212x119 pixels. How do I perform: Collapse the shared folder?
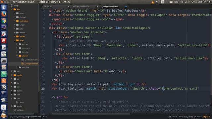click(17, 56)
